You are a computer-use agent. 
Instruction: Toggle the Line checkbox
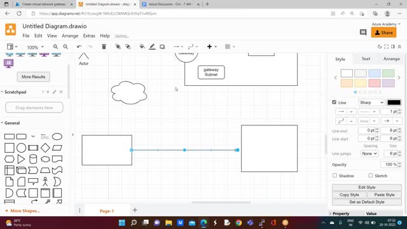point(334,102)
